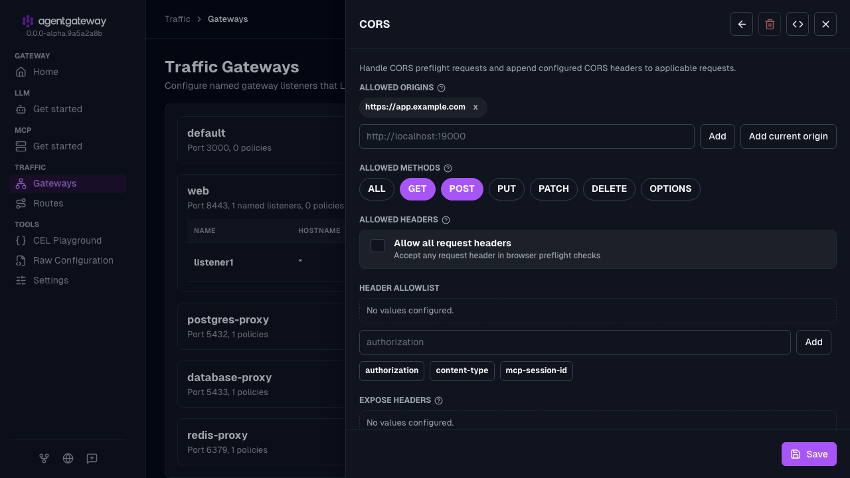Select the default gateway card
The height and width of the screenshot is (478, 850).
click(x=262, y=139)
